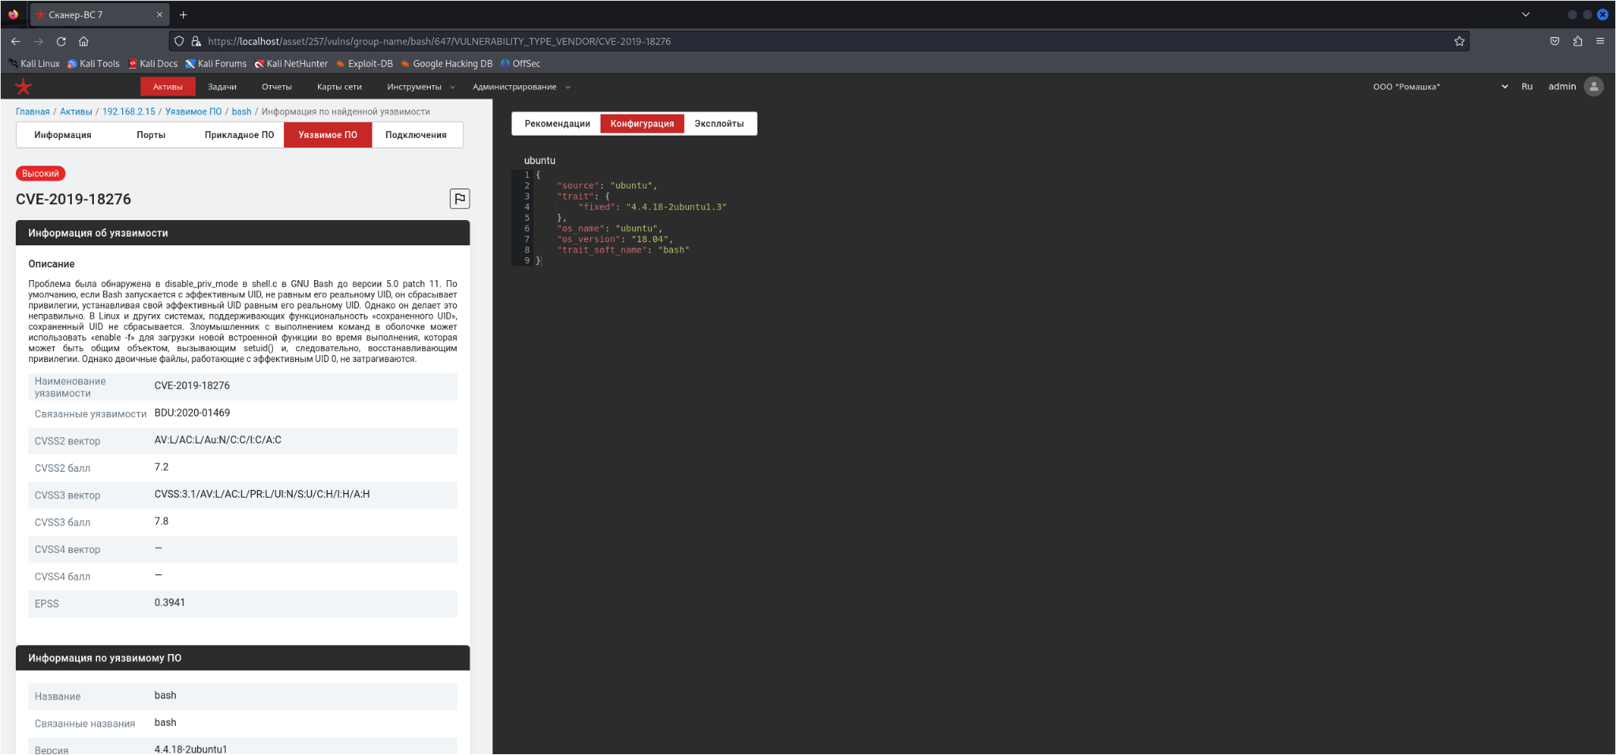Switch to the Прикладное ПО tab
1616x755 pixels.
239,135
